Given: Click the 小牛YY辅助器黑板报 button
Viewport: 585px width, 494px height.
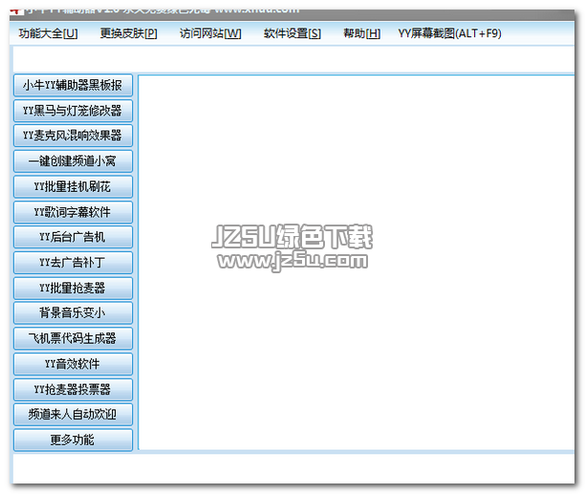Looking at the screenshot, I should (x=73, y=85).
